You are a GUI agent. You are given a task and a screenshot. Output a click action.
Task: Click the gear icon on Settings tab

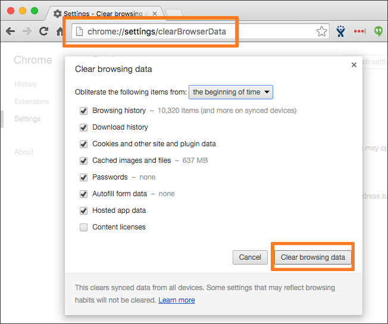click(x=57, y=14)
